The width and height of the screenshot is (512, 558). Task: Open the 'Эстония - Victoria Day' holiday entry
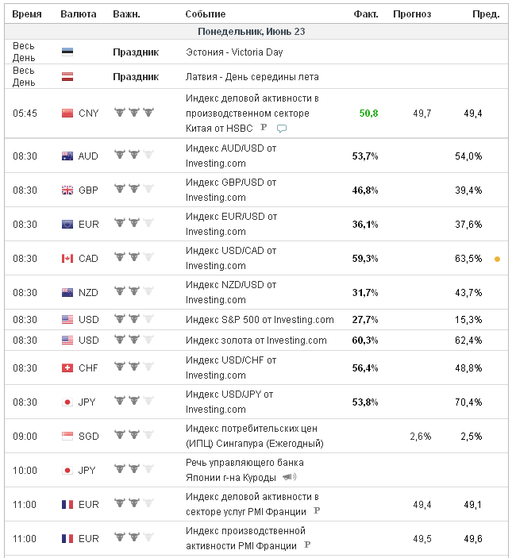tap(233, 52)
